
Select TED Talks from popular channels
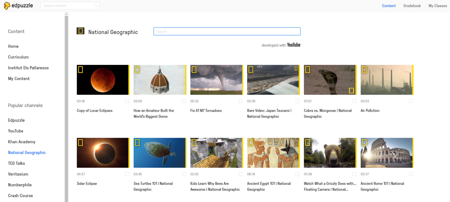point(16,163)
